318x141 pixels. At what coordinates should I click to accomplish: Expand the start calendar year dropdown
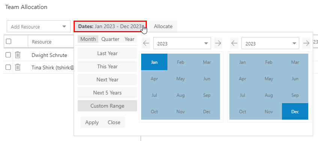(182, 43)
